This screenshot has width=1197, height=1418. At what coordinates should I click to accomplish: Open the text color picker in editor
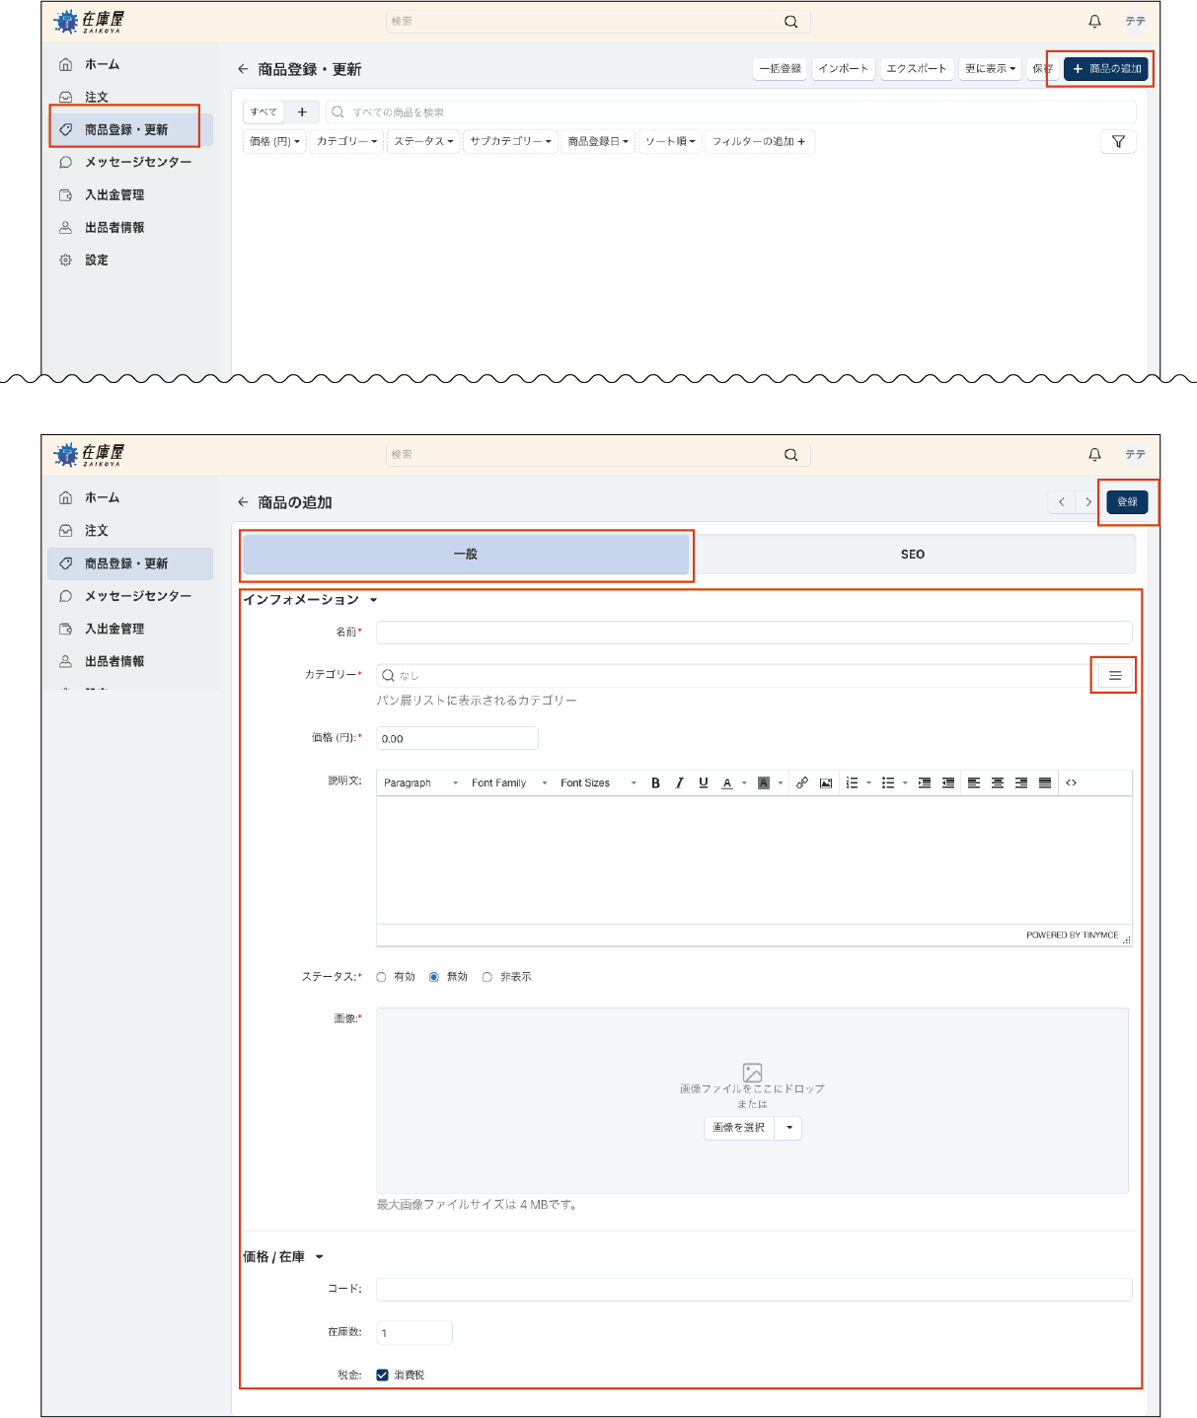tap(727, 782)
